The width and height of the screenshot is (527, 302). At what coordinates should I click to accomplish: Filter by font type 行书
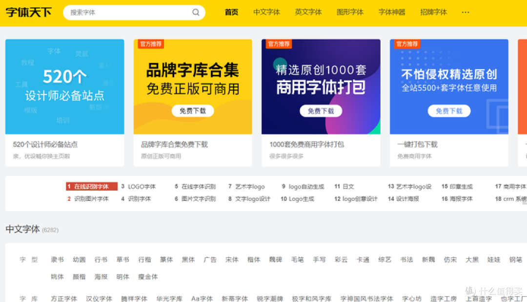pos(101,259)
